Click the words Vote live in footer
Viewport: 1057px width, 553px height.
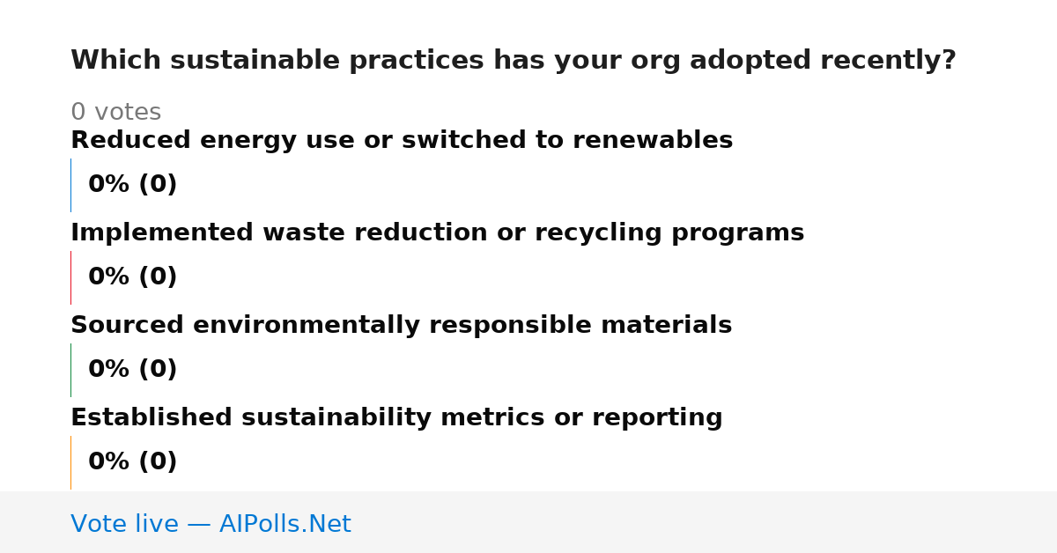(x=124, y=524)
